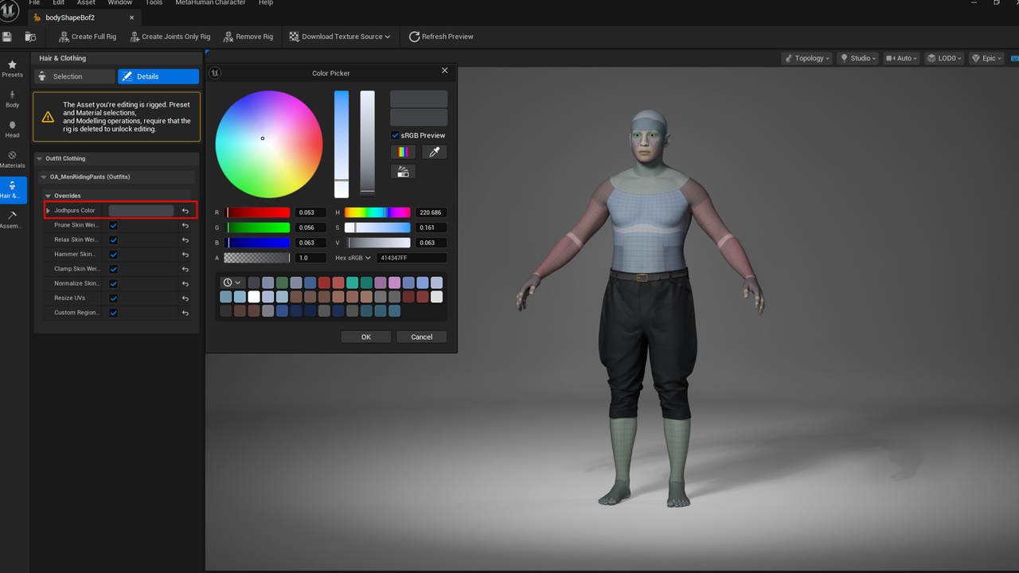The width and height of the screenshot is (1019, 573).
Task: Cancel the Color Picker dialog
Action: coord(422,337)
